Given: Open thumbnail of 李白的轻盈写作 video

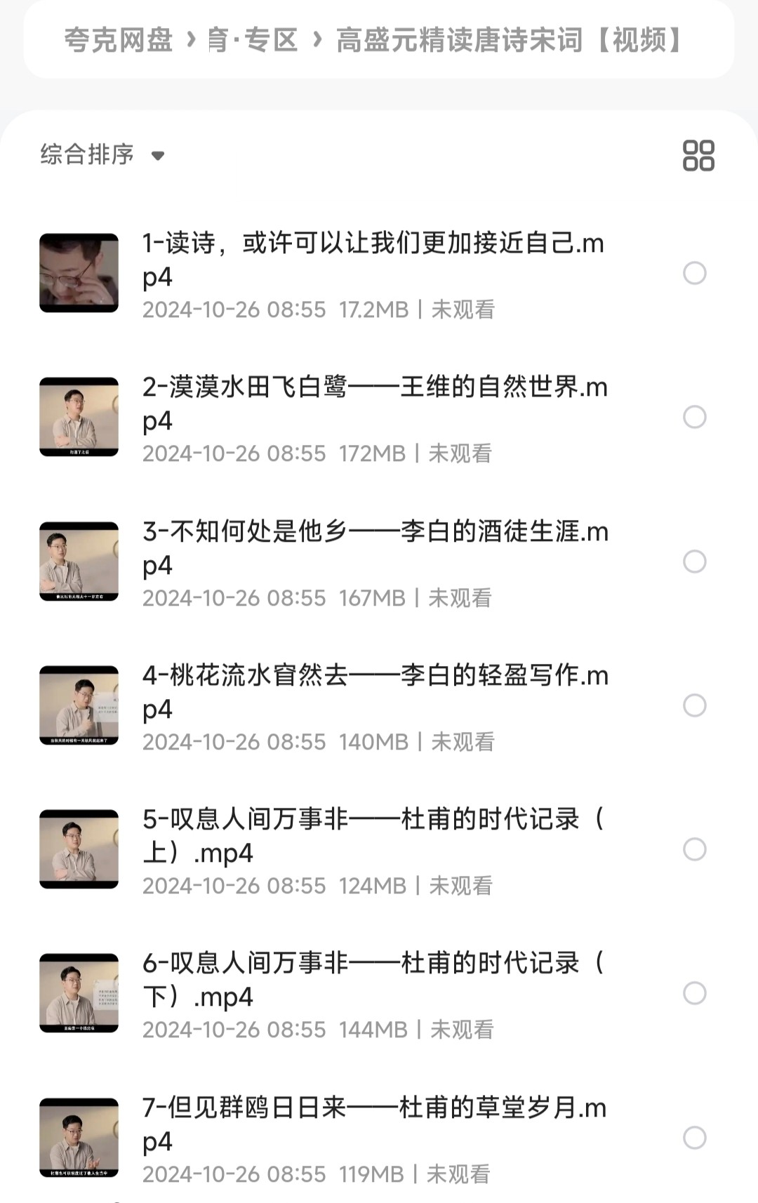Looking at the screenshot, I should coord(79,705).
